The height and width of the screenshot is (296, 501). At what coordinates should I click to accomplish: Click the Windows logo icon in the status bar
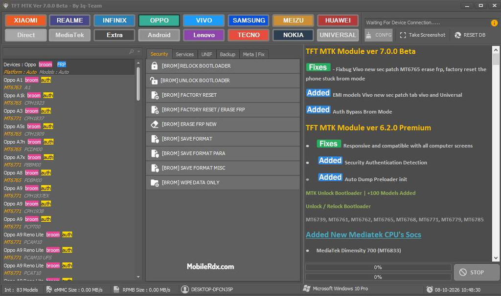pos(307,289)
